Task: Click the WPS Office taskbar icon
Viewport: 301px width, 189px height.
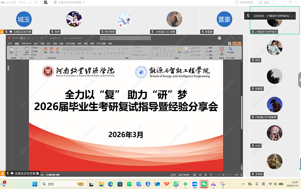Action: click(167, 184)
